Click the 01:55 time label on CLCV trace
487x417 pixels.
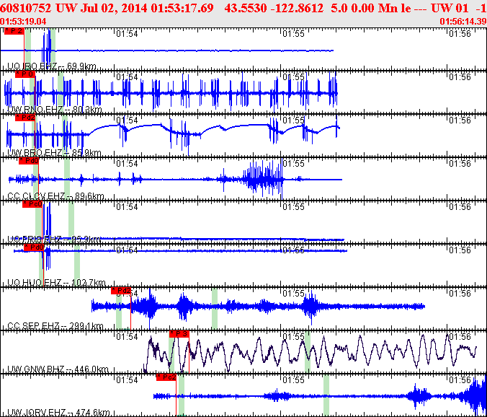click(x=293, y=163)
